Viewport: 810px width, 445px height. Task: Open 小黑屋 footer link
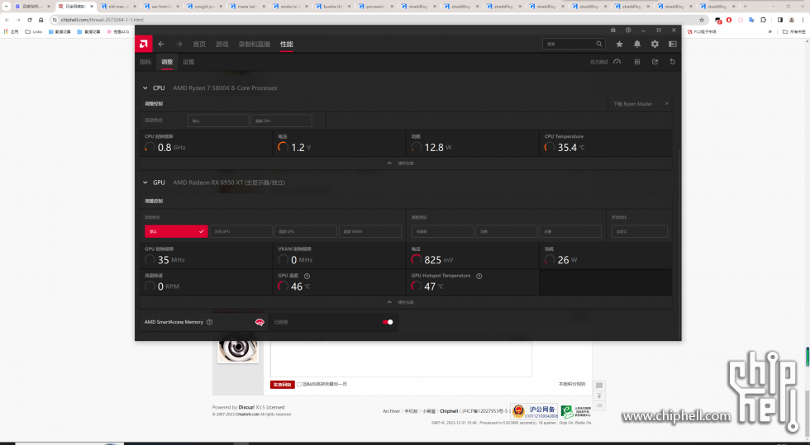(429, 411)
